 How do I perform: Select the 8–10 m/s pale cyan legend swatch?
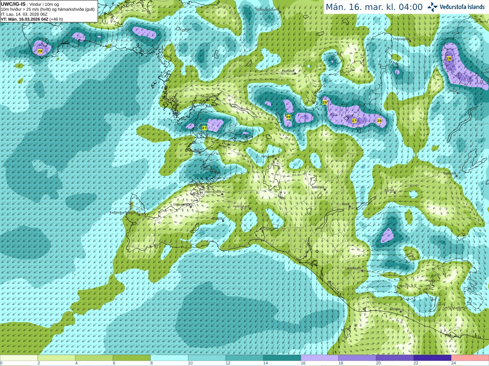coord(169,358)
